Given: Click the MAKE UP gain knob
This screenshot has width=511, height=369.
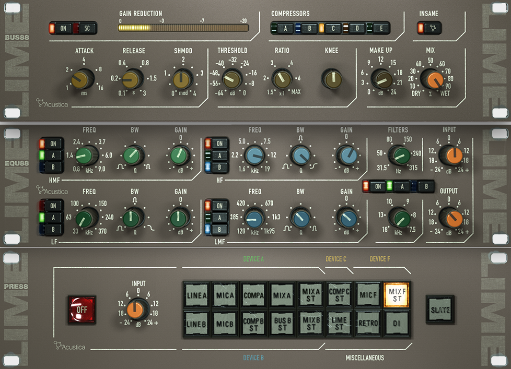Looking at the screenshot, I should 381,79.
